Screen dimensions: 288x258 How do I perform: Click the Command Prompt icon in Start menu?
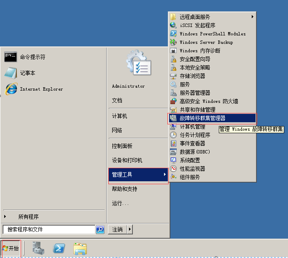[11, 57]
